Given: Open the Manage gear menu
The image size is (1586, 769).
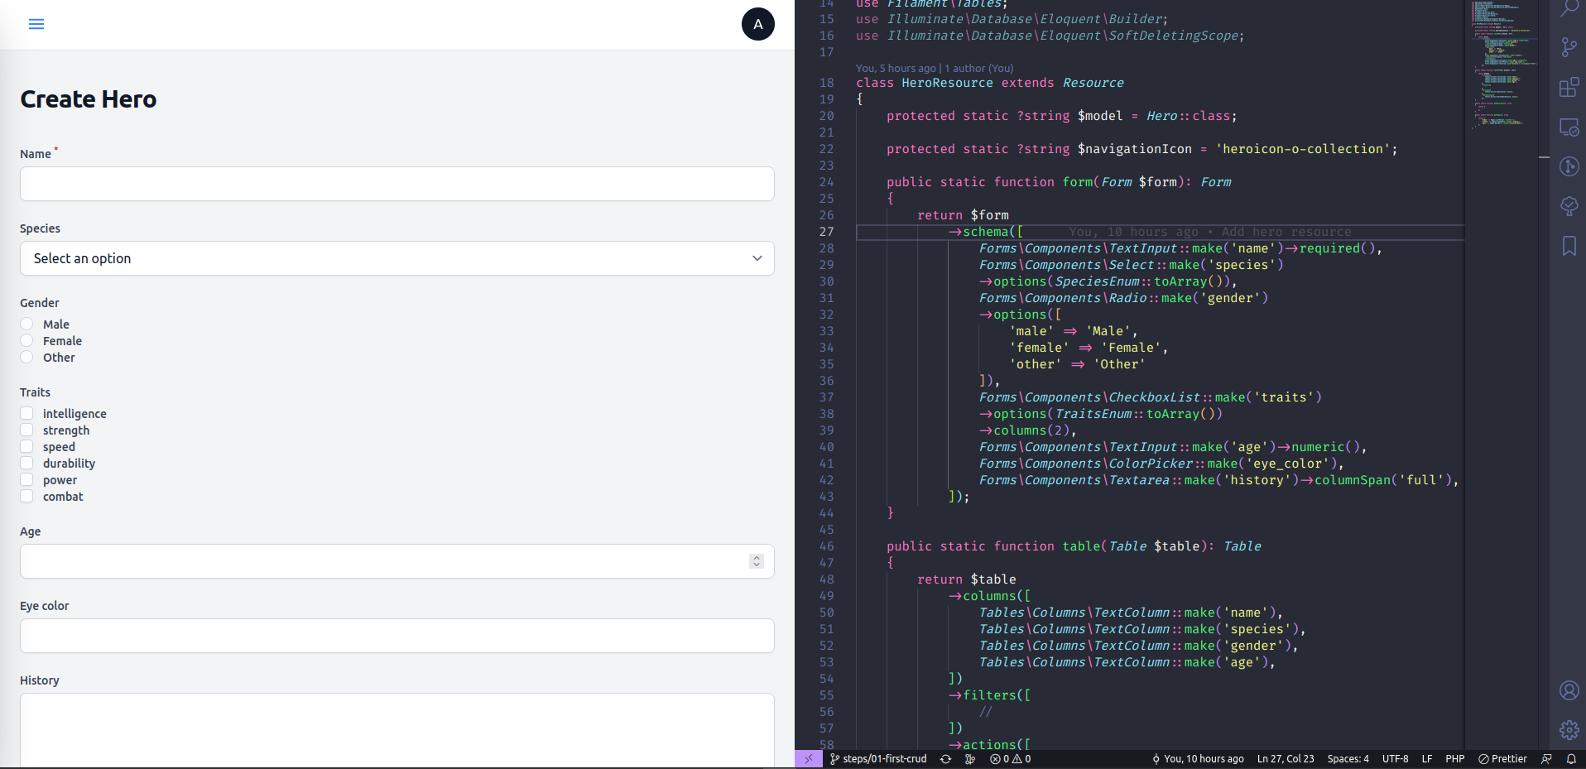Looking at the screenshot, I should click(x=1569, y=730).
